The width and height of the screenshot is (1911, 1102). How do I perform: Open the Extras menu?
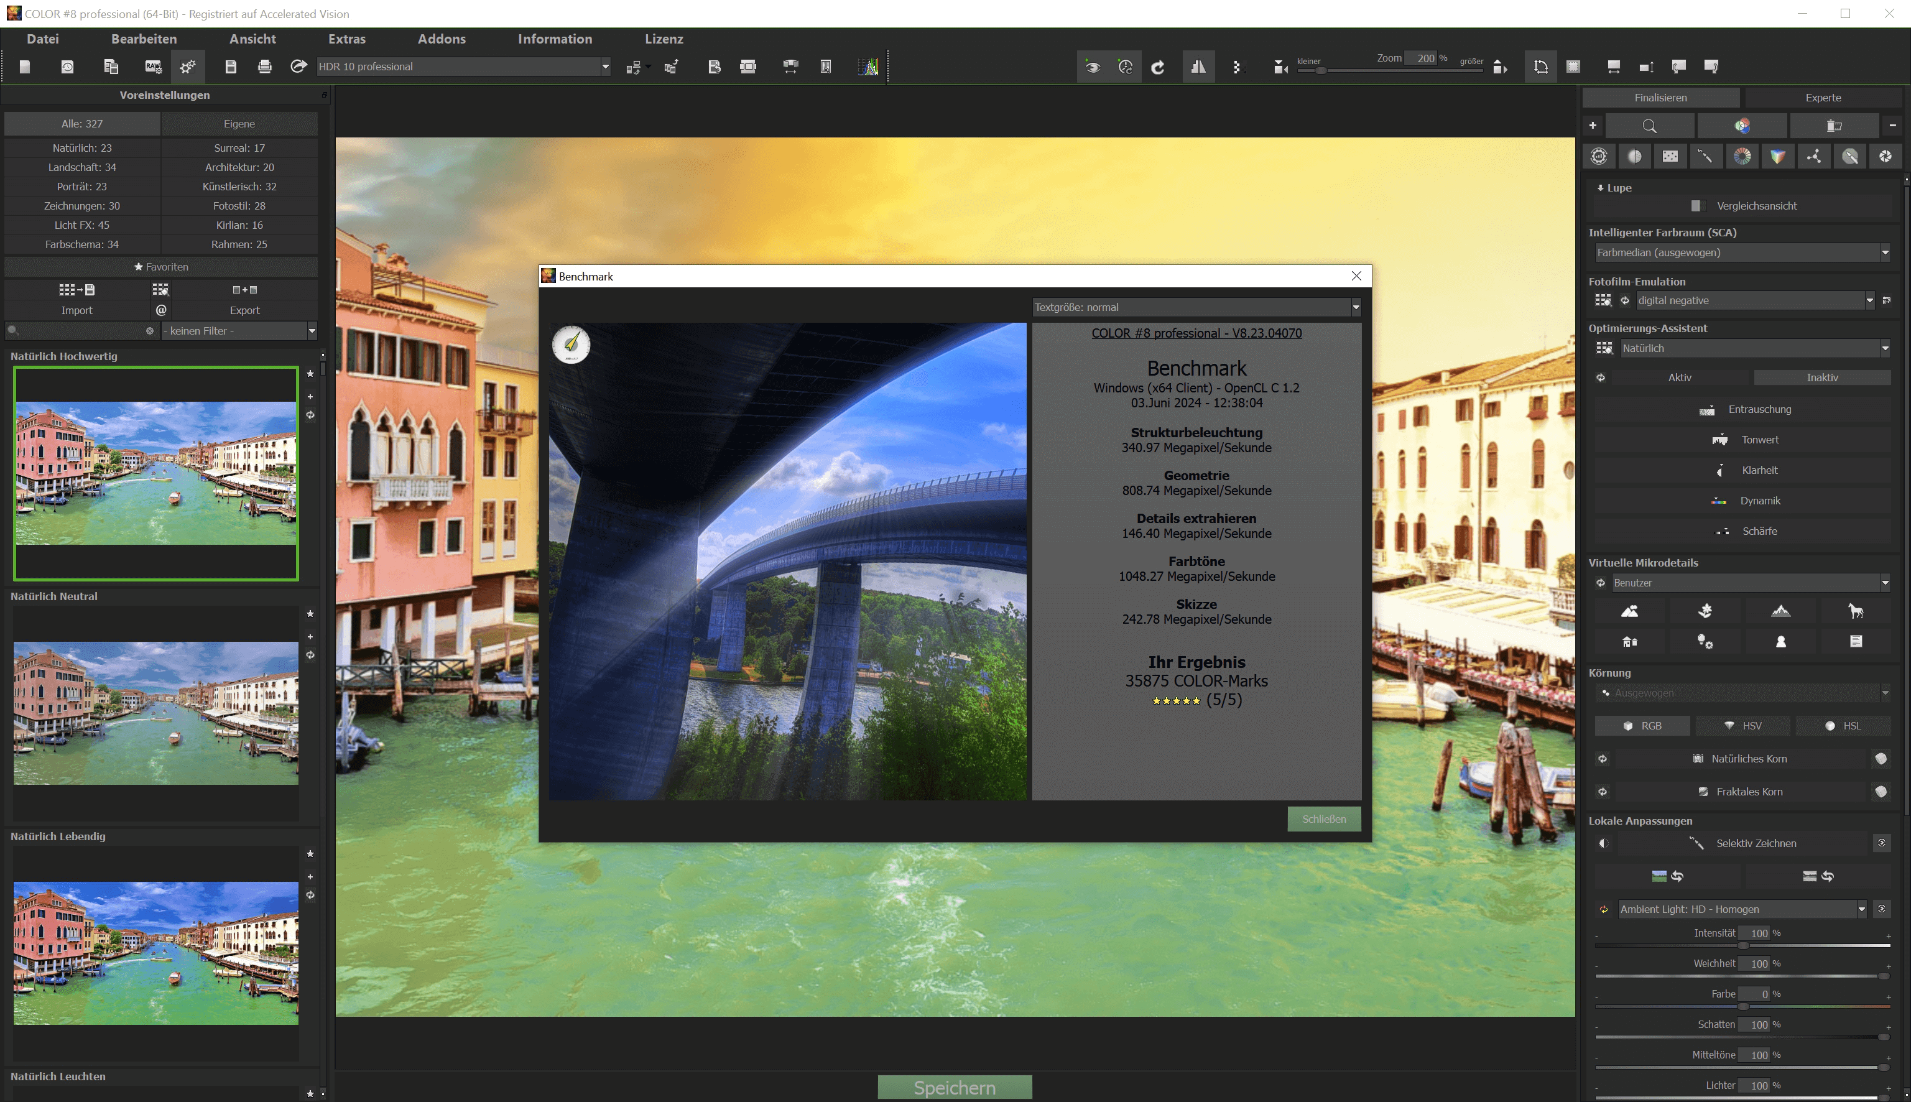(x=346, y=39)
